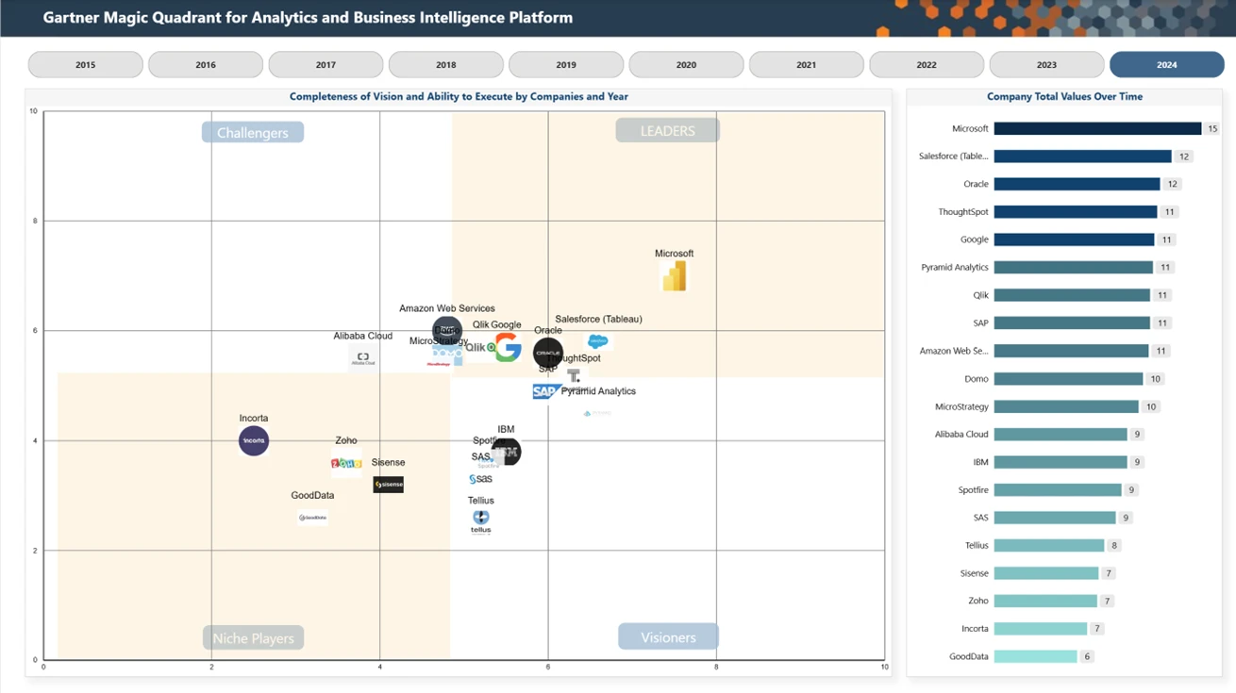This screenshot has width=1236, height=693.
Task: Select the Zoho logo on chart
Action: tap(346, 463)
